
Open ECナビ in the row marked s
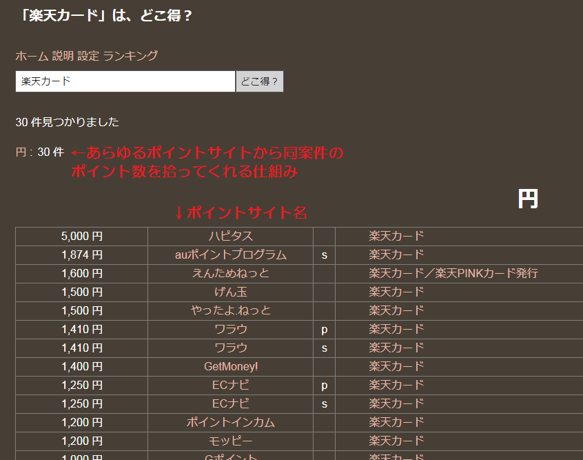coord(231,404)
